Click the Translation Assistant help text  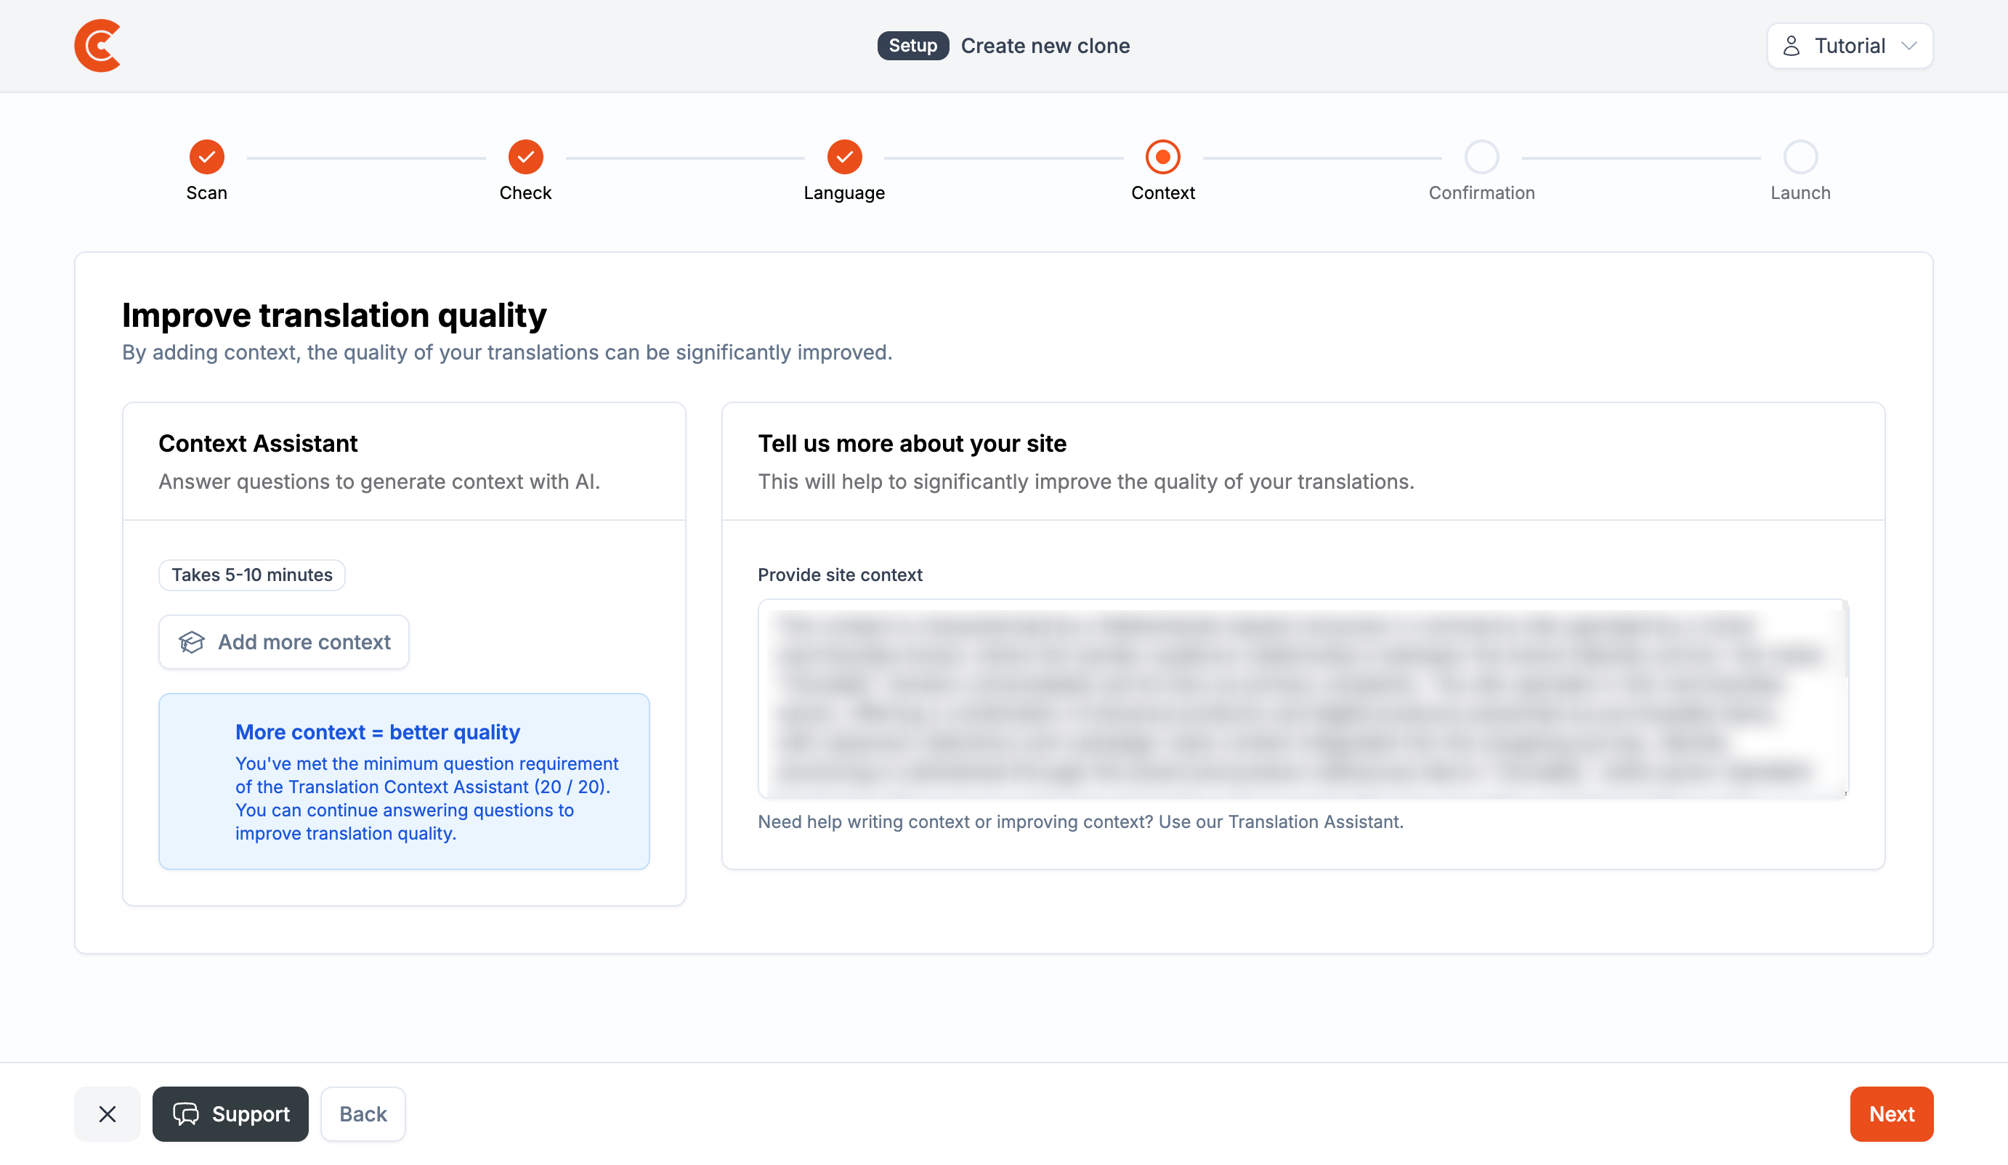1080,821
